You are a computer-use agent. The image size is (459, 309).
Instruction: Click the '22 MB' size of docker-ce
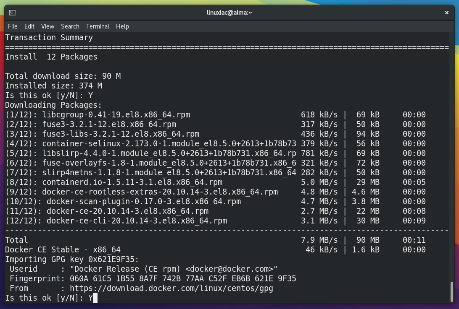pos(368,211)
